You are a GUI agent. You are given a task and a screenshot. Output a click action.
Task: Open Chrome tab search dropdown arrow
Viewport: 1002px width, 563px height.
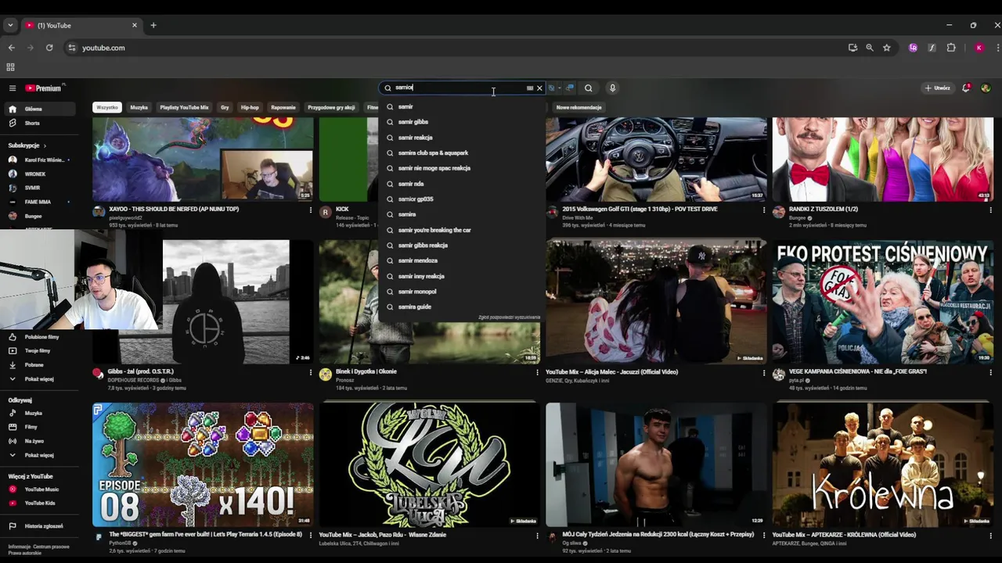tap(10, 25)
